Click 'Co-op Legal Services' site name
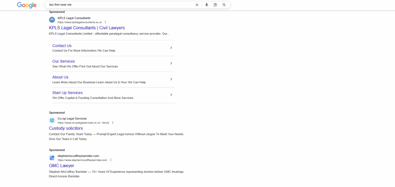The width and height of the screenshot is (395, 187). (x=72, y=119)
